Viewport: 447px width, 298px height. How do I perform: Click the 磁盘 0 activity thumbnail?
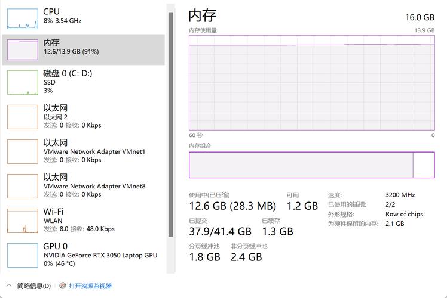22,82
